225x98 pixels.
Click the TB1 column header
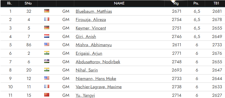pyautogui.click(x=216, y=3)
